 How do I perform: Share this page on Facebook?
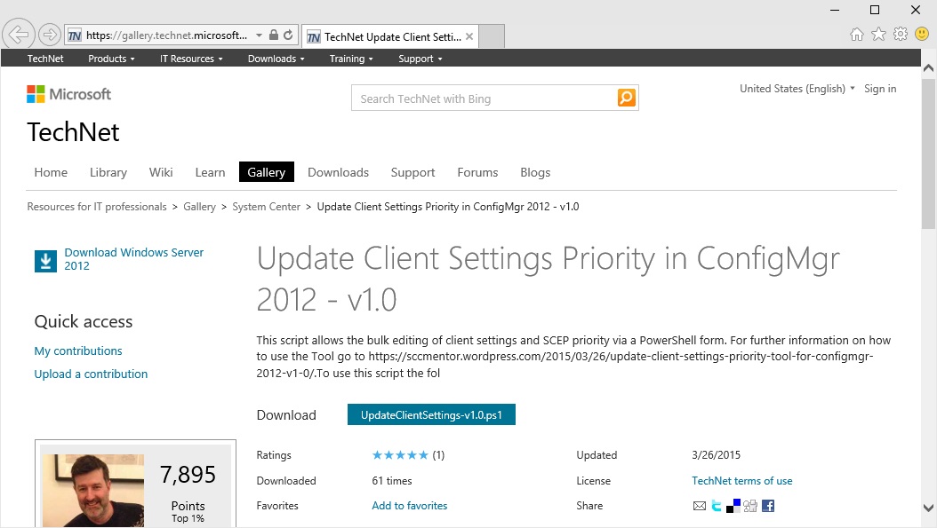[768, 506]
